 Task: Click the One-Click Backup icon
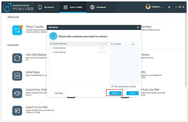pyautogui.click(x=17, y=58)
